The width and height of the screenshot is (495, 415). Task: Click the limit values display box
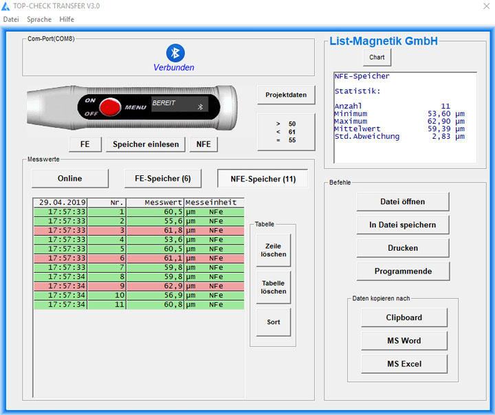pos(286,132)
